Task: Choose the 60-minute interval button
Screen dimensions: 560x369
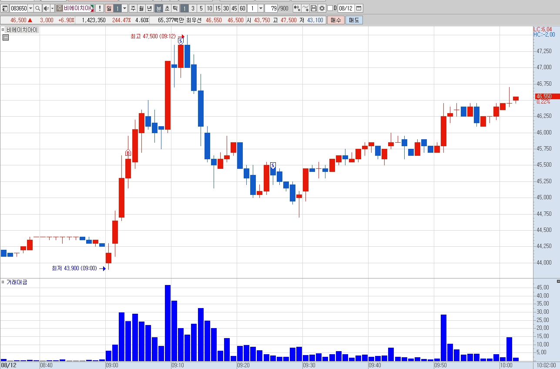Action: click(242, 8)
